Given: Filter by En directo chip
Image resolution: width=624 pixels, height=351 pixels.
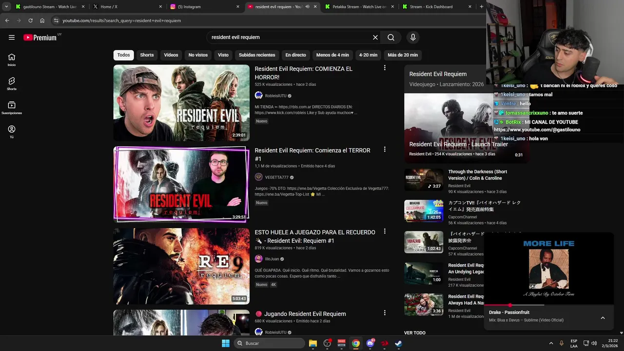Looking at the screenshot, I should point(296,55).
